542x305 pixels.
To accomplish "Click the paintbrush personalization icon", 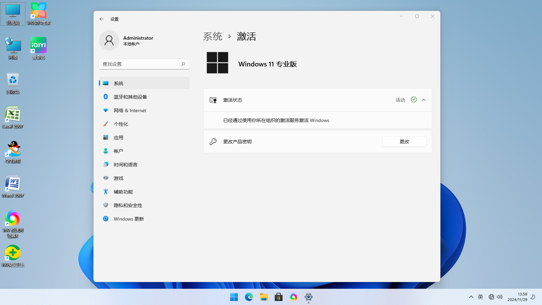I will (x=106, y=124).
